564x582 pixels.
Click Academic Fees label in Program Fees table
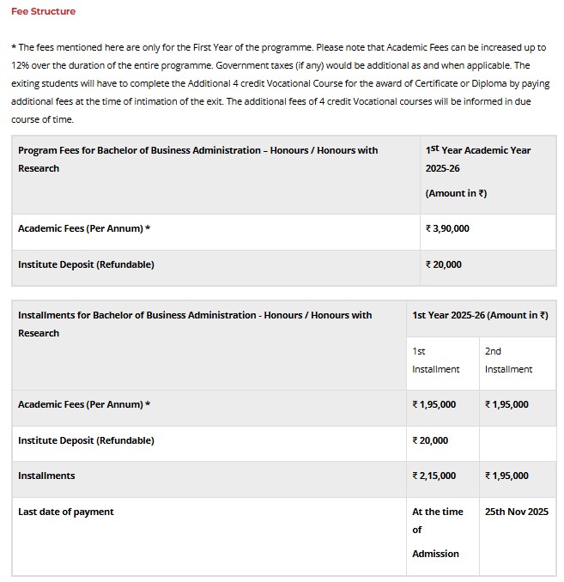point(84,228)
